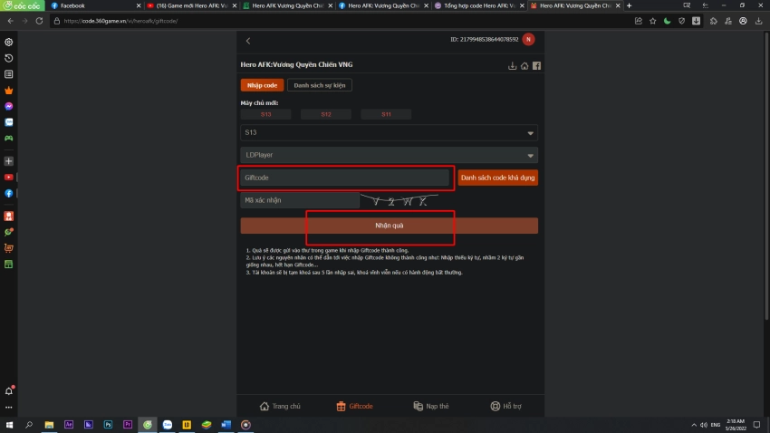This screenshot has height=433, width=770.
Task: Choose the S11 new server button
Action: click(x=386, y=114)
